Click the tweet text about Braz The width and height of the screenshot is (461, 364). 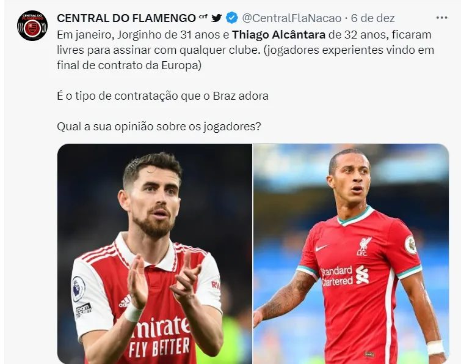162,96
